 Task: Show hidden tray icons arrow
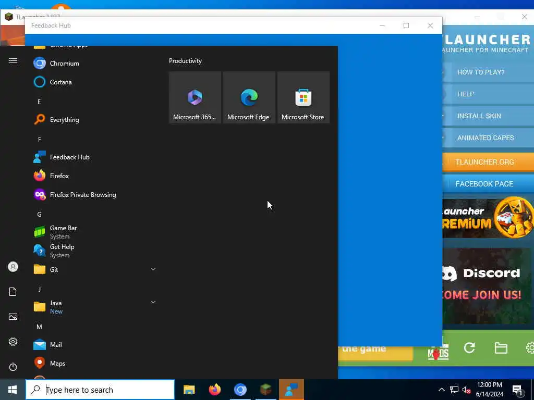[441, 390]
